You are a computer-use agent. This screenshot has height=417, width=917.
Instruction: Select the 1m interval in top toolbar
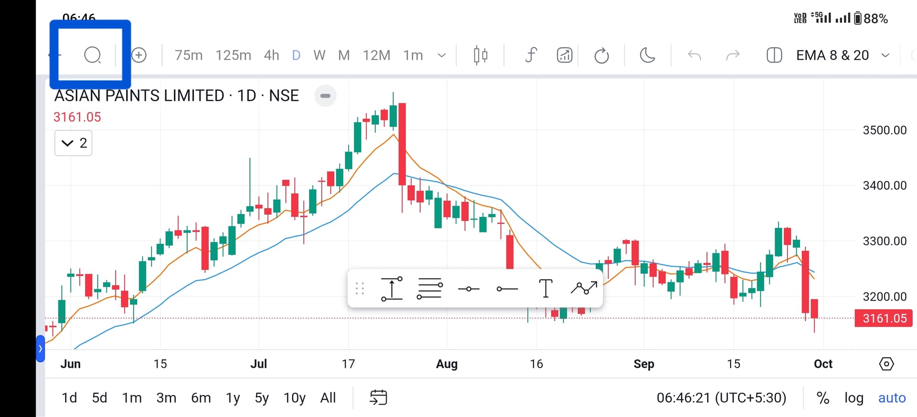coord(413,55)
